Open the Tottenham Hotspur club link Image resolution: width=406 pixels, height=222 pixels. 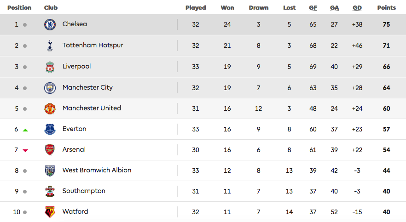click(x=93, y=45)
